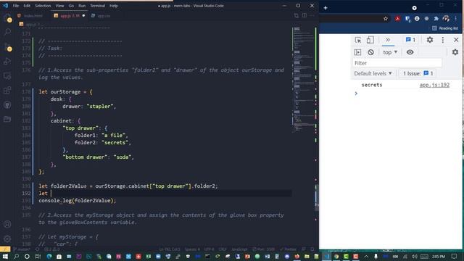The height and width of the screenshot is (261, 464).
Task: Click the console prompt chevron
Action: 356,94
